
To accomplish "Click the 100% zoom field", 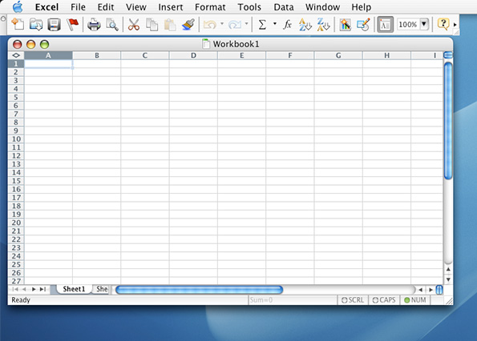I will (408, 24).
